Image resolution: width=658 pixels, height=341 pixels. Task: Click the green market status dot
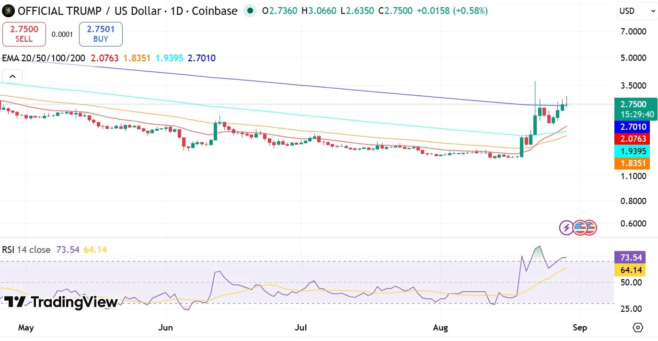click(250, 11)
